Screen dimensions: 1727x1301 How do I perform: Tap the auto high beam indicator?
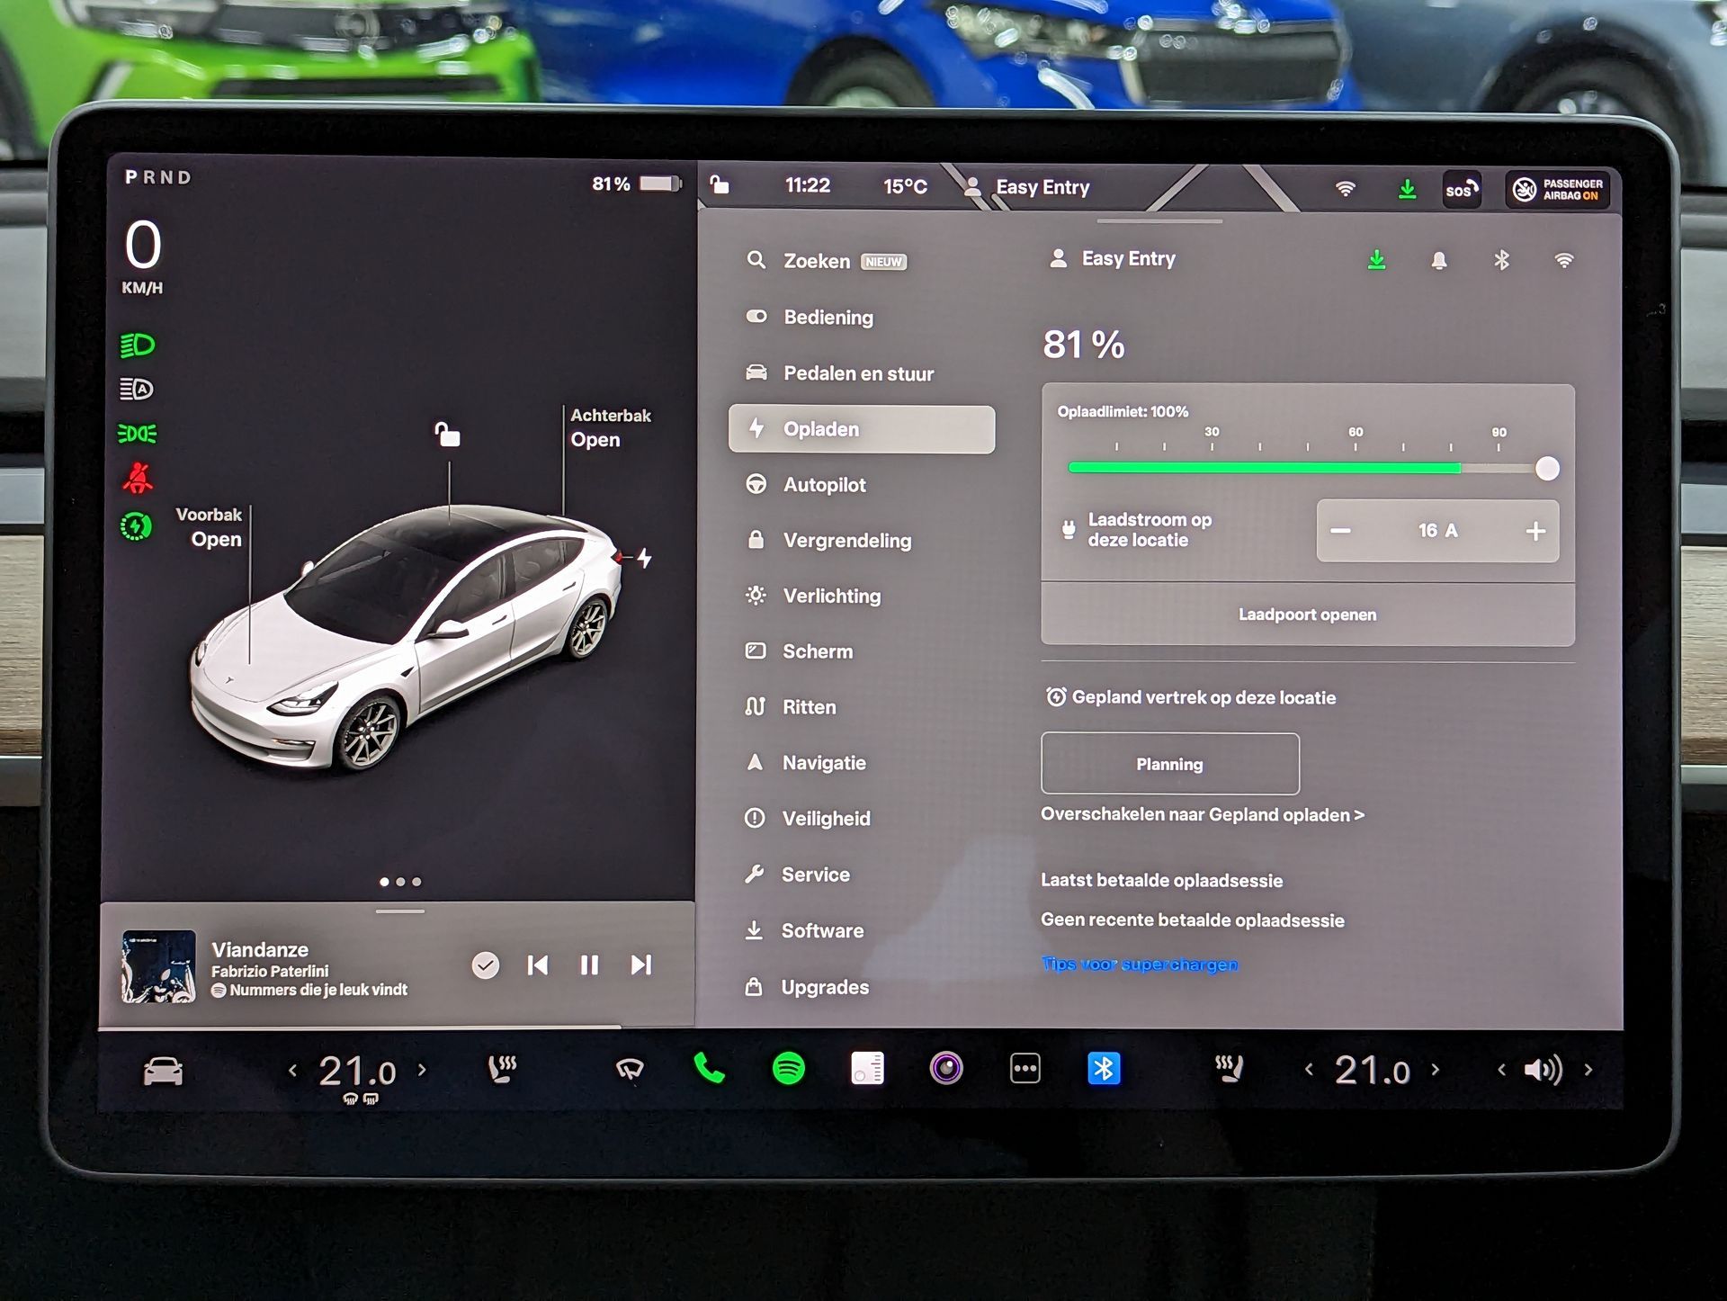coord(137,390)
